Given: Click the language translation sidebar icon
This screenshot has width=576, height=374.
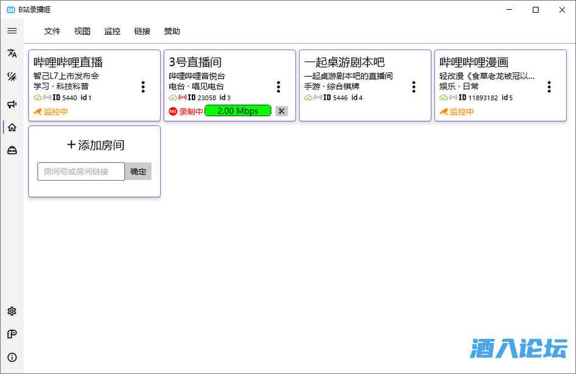Looking at the screenshot, I should click(12, 54).
